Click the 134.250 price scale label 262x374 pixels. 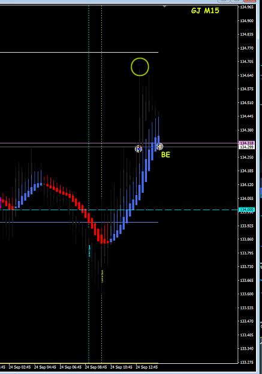tap(246, 157)
